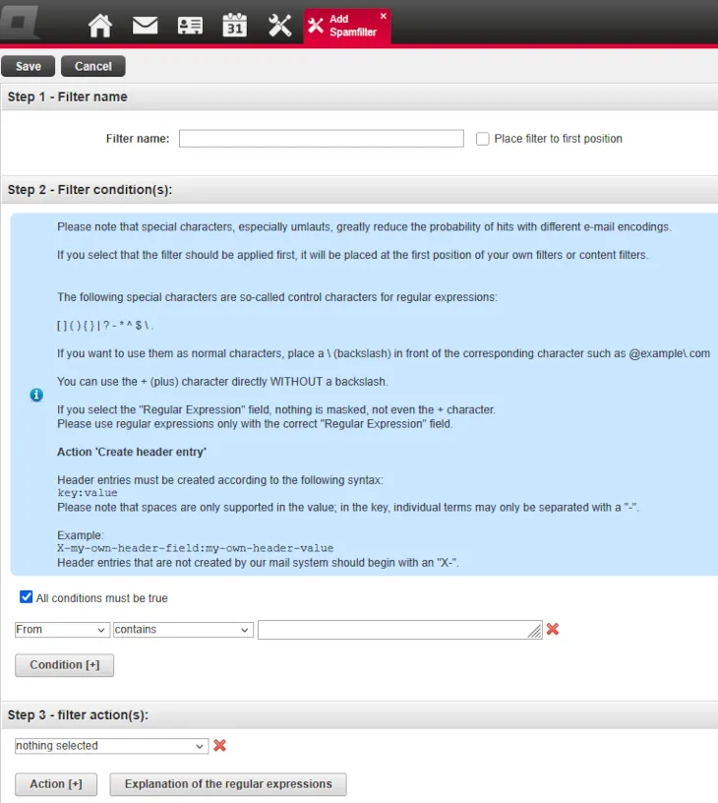Open the Contacts address card icon
The image size is (718, 803).
(x=190, y=26)
